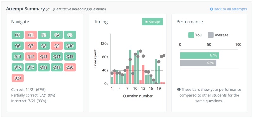Screen dimensions: 253x118
Task: Select question Q13 tile
Action: point(44,57)
